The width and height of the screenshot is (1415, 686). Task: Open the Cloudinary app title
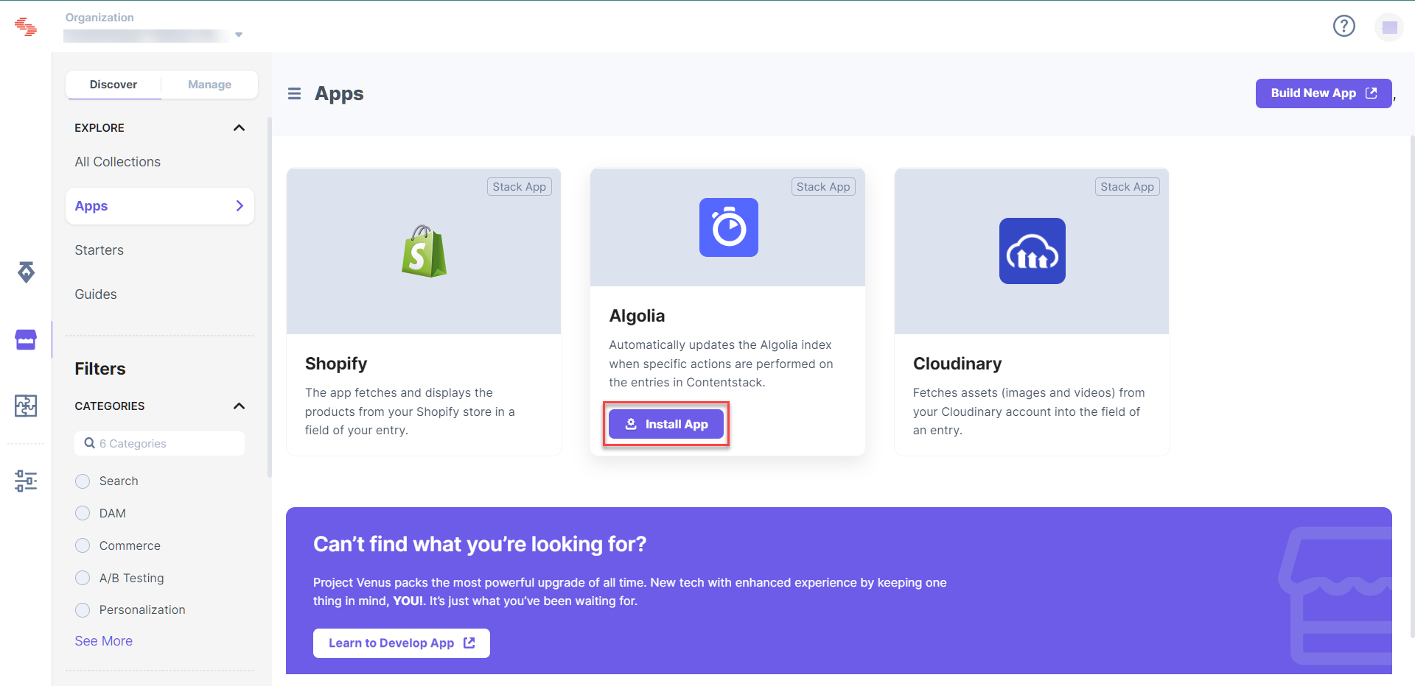(x=957, y=364)
